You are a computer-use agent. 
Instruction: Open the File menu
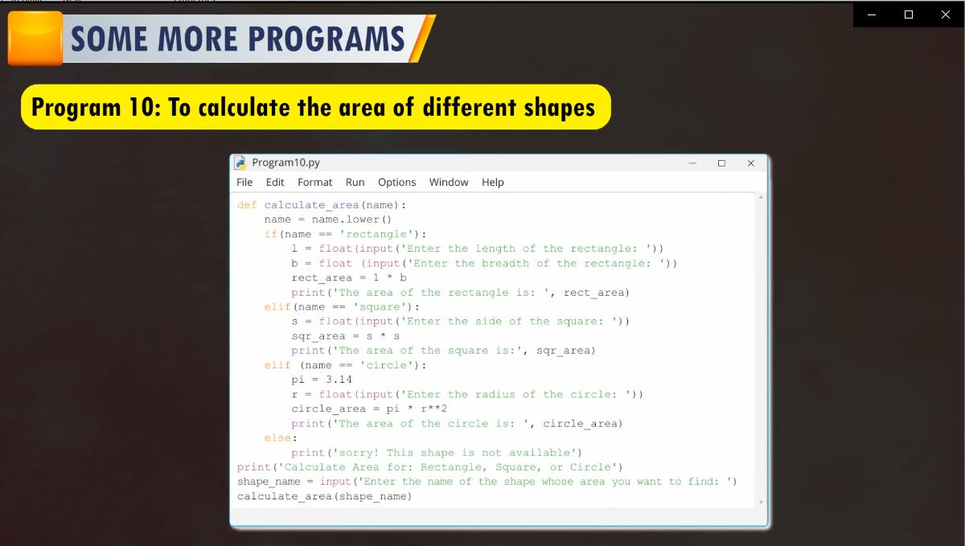point(244,183)
